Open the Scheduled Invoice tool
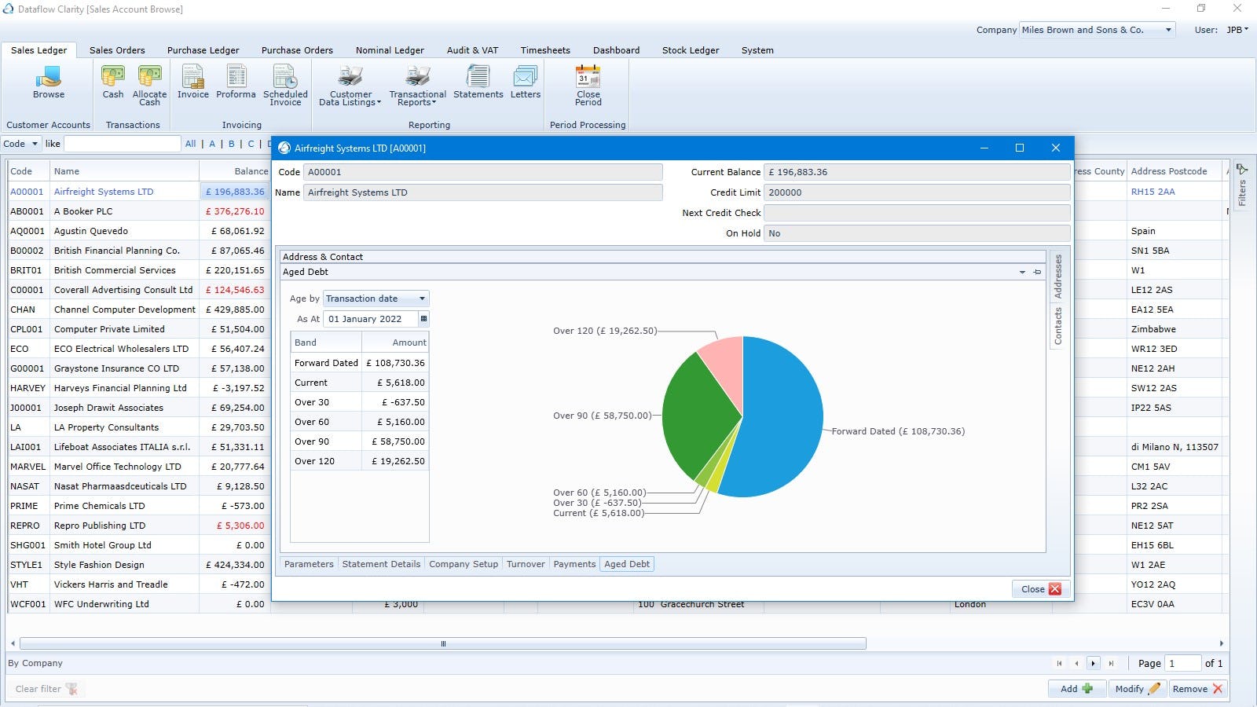 [x=285, y=85]
